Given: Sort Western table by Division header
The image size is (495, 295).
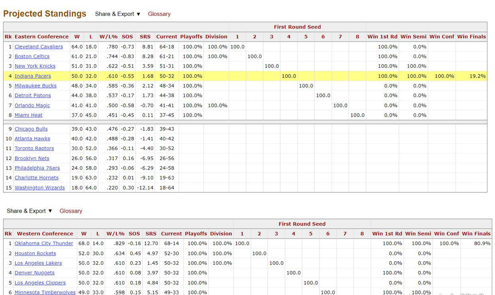Looking at the screenshot, I should [221, 234].
